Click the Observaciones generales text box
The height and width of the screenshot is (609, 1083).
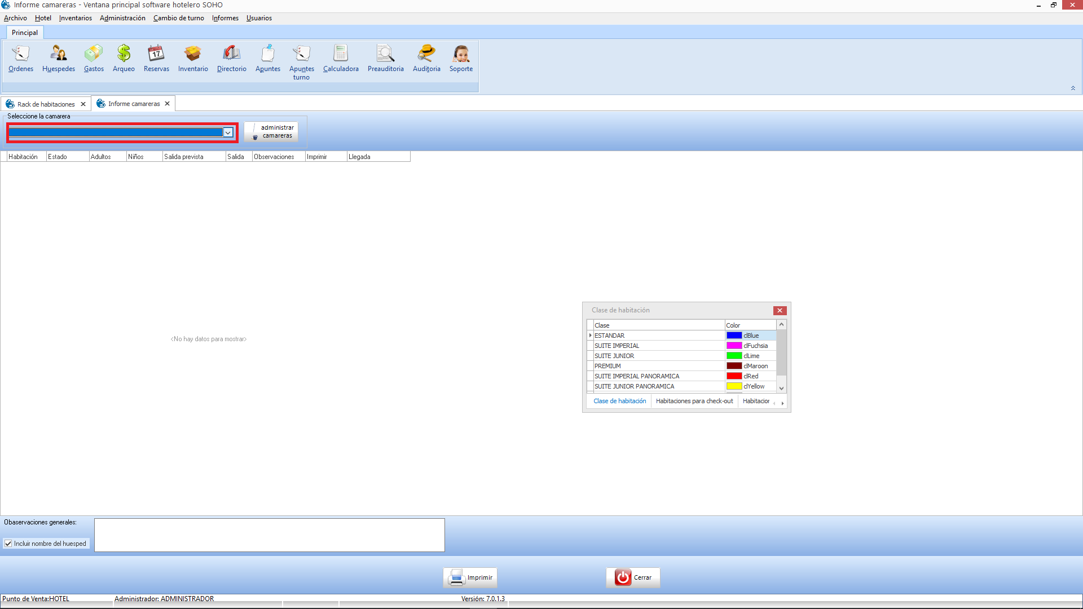tap(269, 535)
